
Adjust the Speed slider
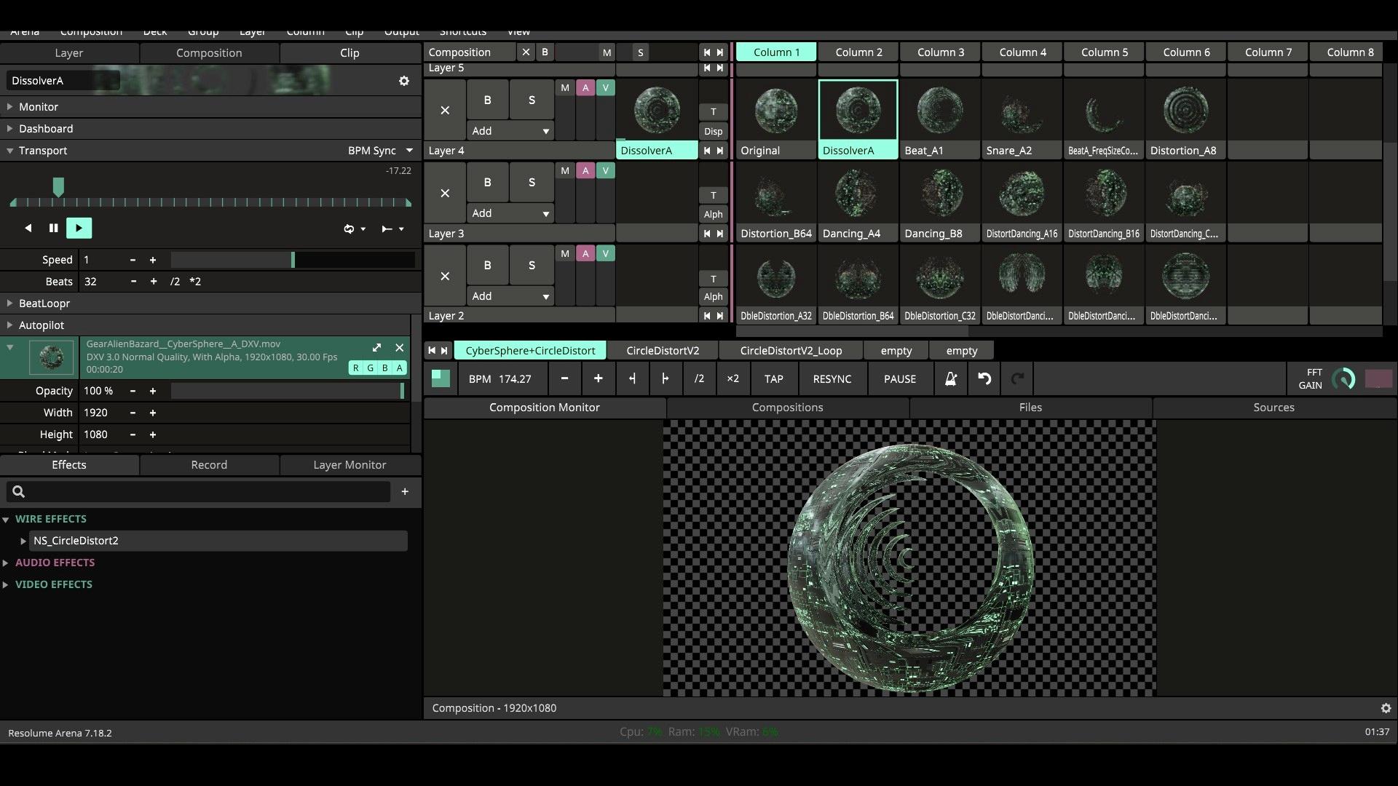(293, 260)
